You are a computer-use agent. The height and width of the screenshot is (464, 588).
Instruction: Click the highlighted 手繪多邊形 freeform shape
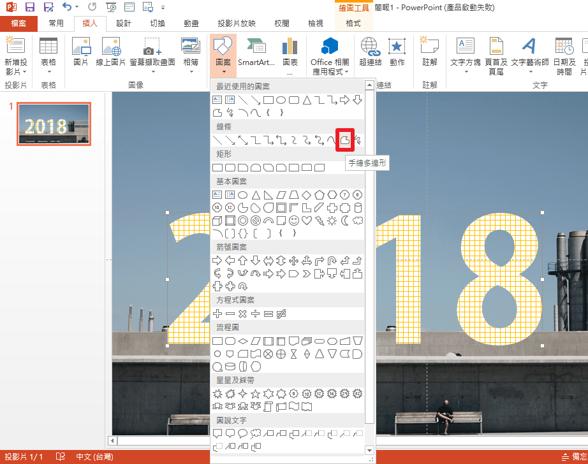coord(344,139)
